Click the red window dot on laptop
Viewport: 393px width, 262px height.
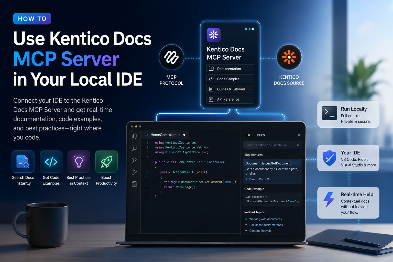point(132,126)
